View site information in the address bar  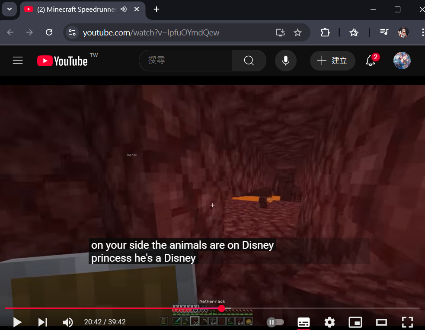(72, 32)
